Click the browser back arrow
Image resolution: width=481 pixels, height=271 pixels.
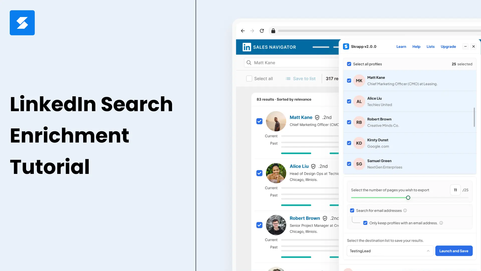tap(243, 31)
